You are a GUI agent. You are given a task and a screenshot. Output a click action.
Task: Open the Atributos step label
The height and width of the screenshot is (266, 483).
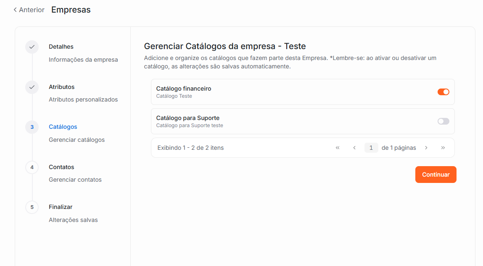point(62,87)
